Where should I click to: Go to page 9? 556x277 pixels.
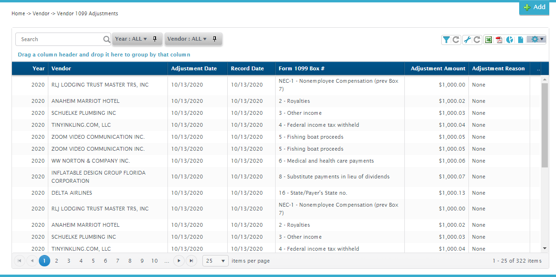(142, 261)
